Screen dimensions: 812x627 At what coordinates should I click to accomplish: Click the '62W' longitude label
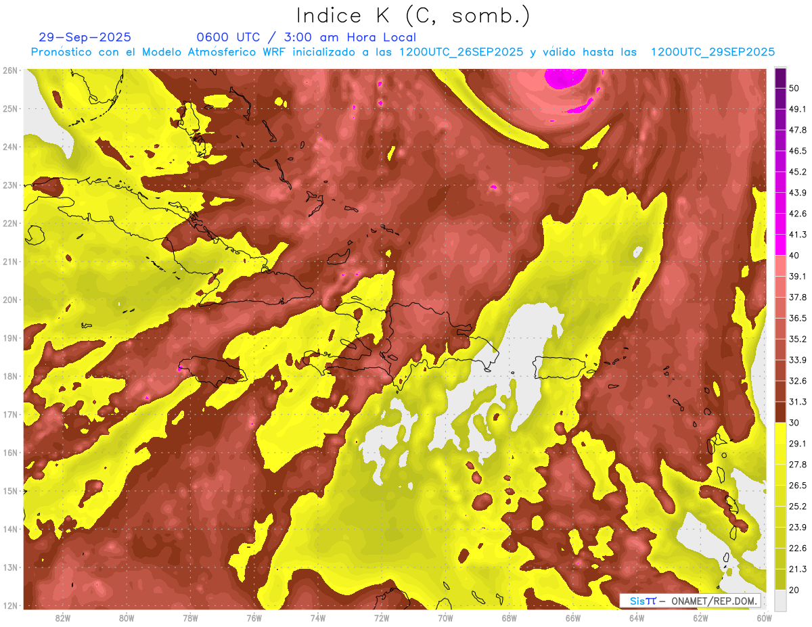tap(700, 618)
